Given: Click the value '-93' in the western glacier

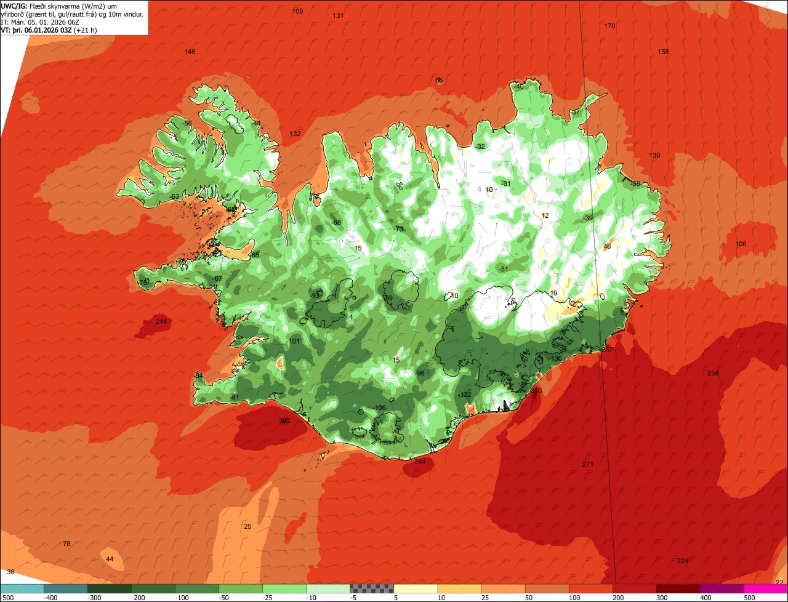Looking at the screenshot, I should click(x=315, y=295).
